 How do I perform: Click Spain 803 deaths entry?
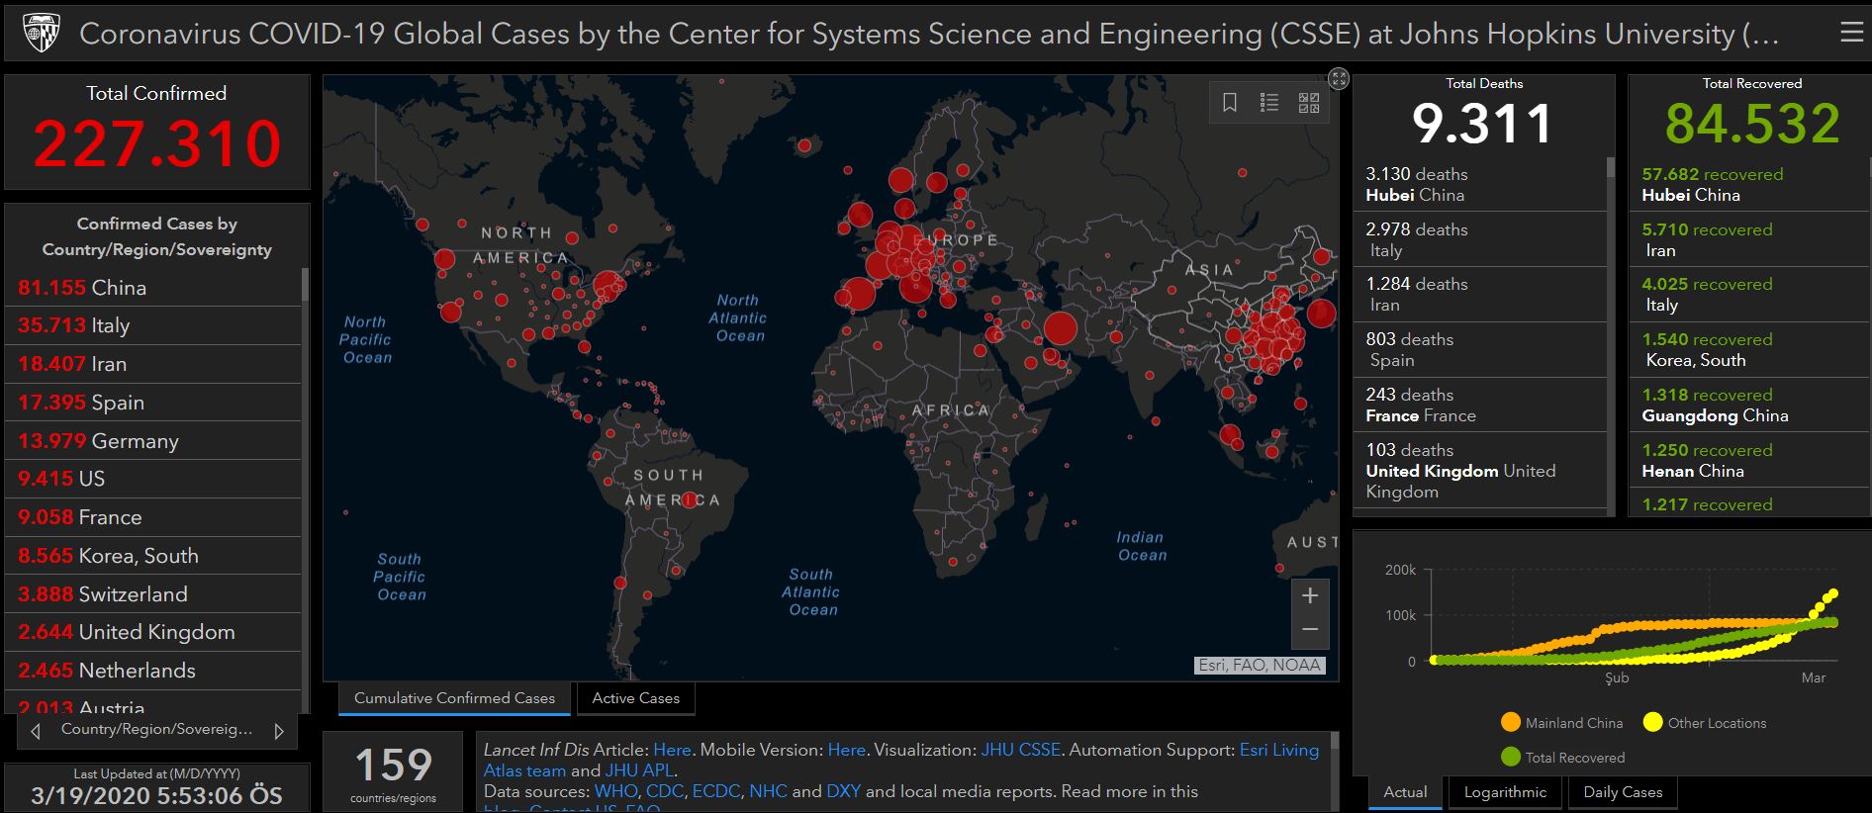tap(1479, 349)
